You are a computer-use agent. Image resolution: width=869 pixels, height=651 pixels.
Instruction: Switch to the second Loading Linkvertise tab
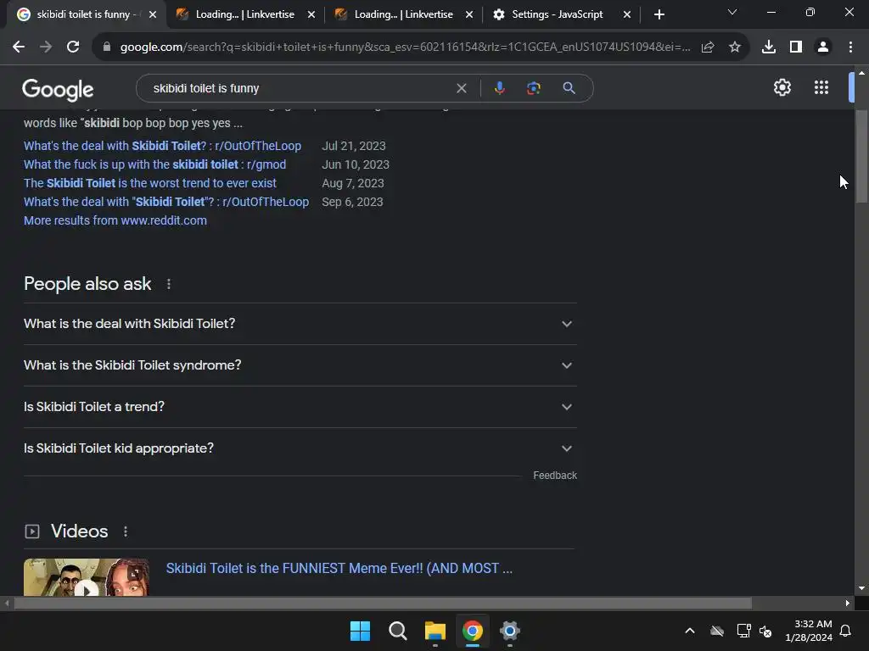403,14
